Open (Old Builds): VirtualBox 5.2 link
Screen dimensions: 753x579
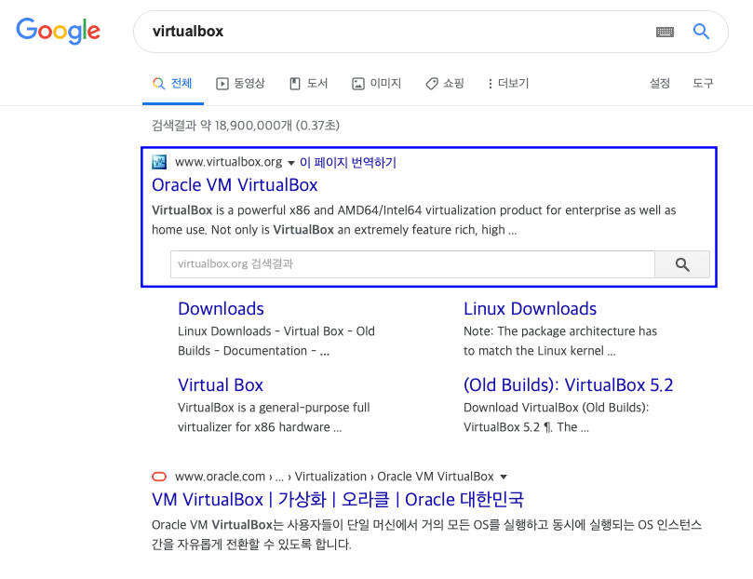point(569,385)
